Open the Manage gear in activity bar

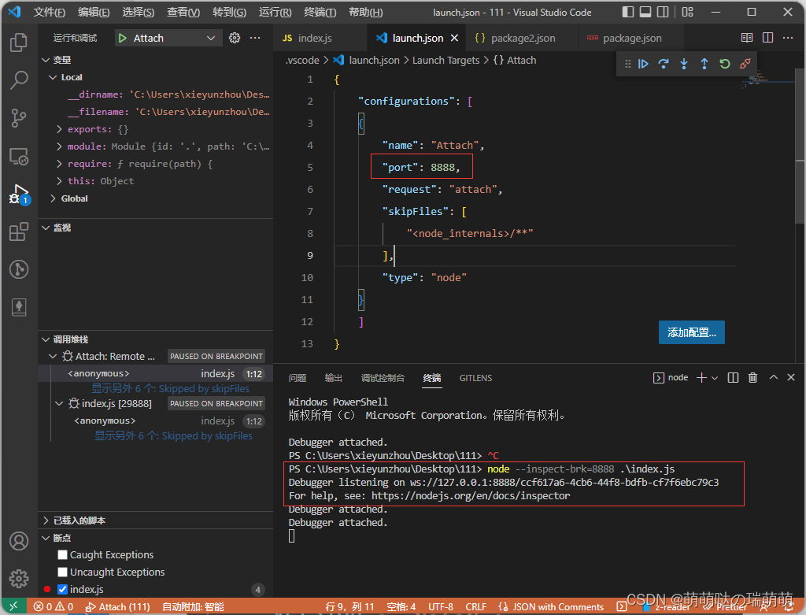(x=19, y=579)
